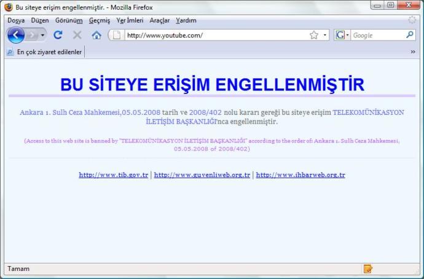Open the Yer İmleri menu

[130, 20]
